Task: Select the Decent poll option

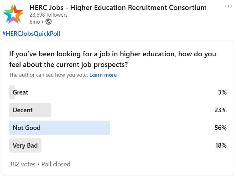Action: [23, 110]
